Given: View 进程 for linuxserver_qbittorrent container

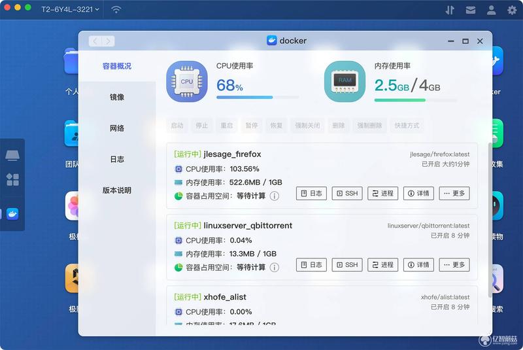Looking at the screenshot, I should [x=383, y=264].
